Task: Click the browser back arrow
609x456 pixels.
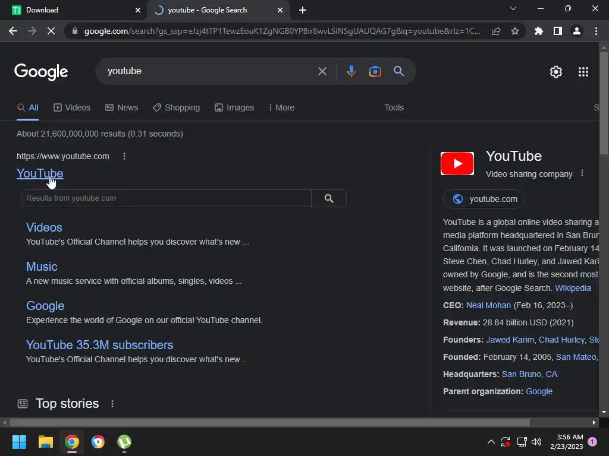Action: pyautogui.click(x=13, y=31)
